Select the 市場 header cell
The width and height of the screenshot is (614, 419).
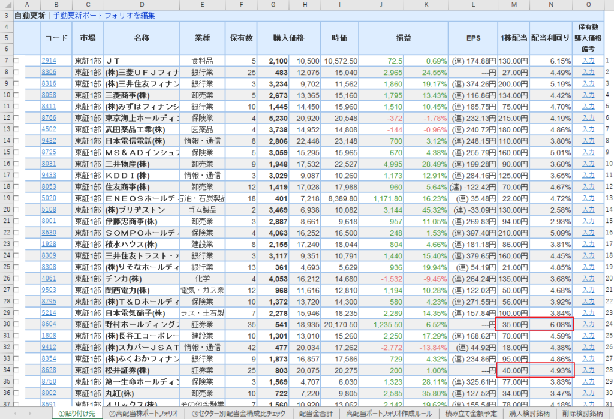point(88,38)
